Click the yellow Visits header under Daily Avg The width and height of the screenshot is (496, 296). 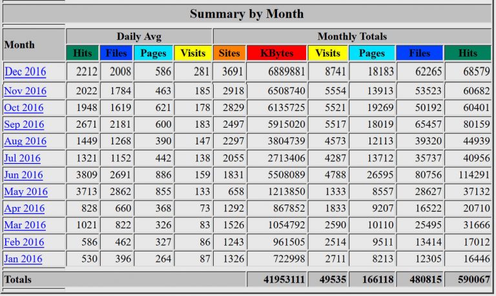[x=192, y=54]
